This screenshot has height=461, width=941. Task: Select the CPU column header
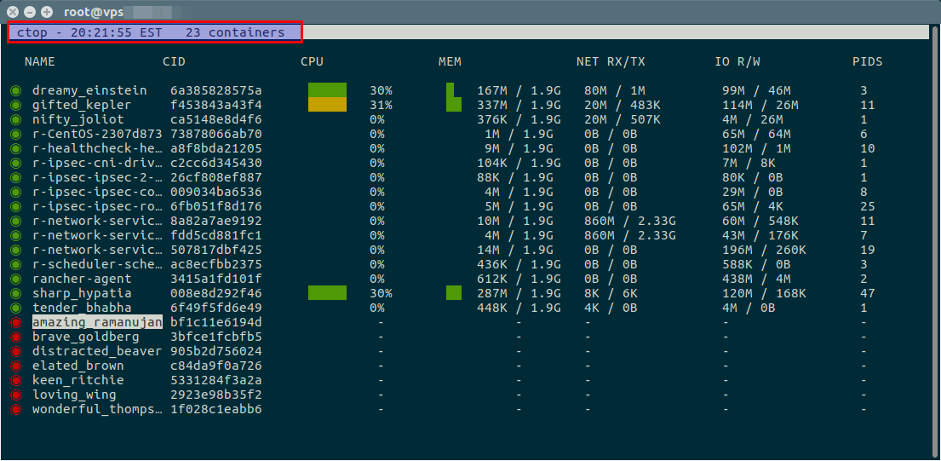point(312,61)
